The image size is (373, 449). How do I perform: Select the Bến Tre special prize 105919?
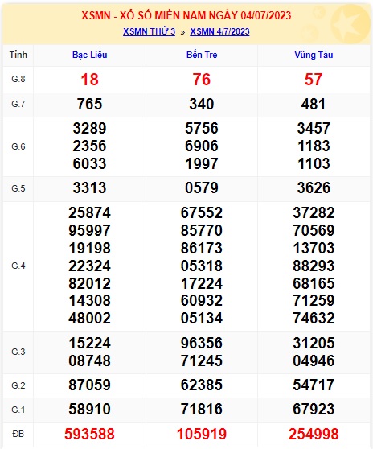point(202,434)
